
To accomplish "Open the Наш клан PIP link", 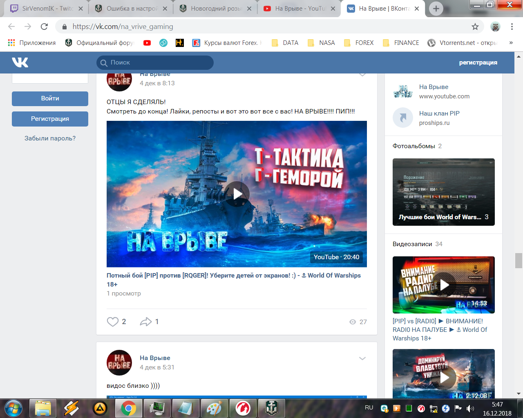I will 439,113.
